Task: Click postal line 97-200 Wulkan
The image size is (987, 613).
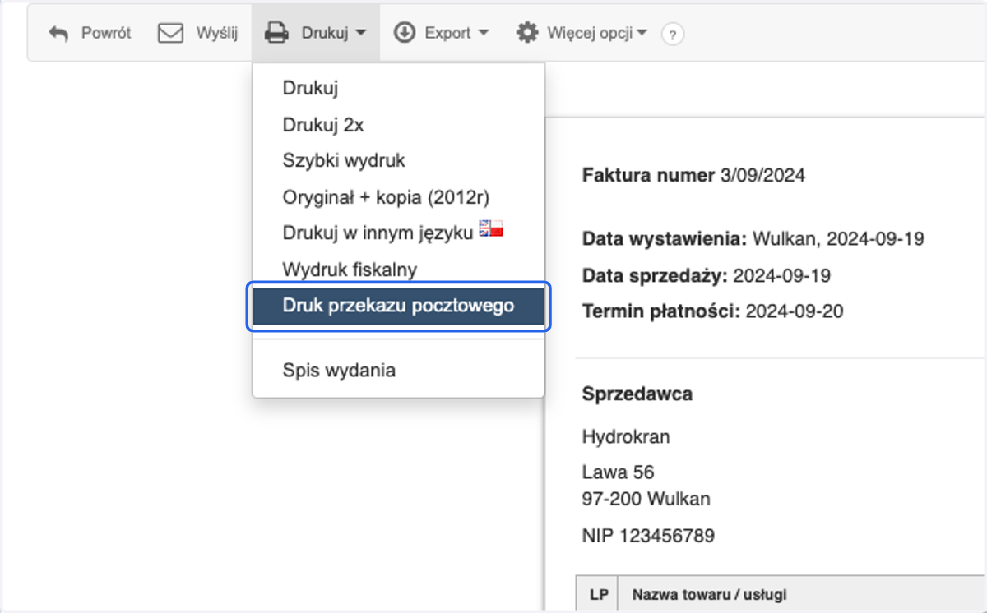Action: 646,499
